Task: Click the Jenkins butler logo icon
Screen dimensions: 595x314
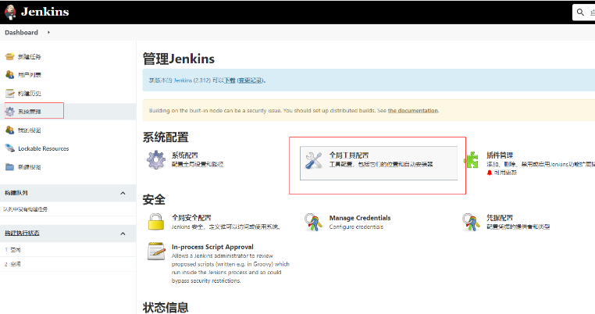Action: point(10,12)
